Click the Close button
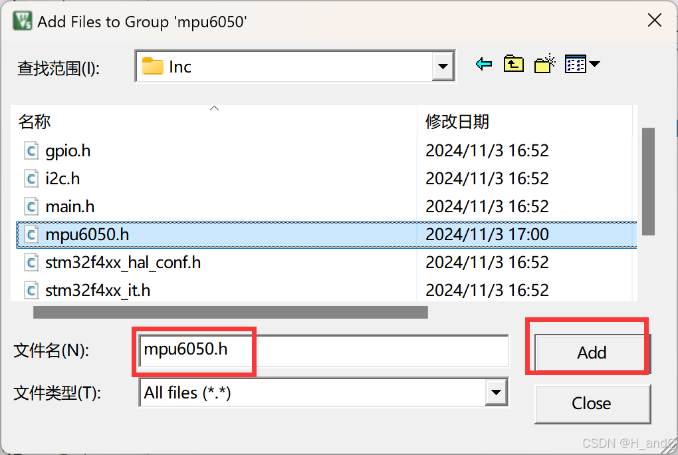Viewport: 678px width, 455px height. pos(592,404)
